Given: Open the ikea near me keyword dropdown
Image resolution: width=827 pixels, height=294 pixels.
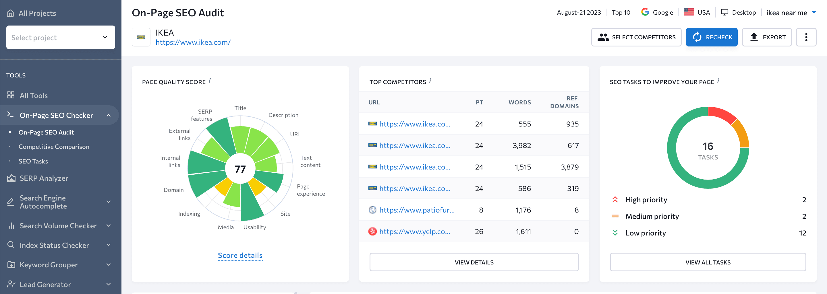Looking at the screenshot, I should pyautogui.click(x=791, y=13).
